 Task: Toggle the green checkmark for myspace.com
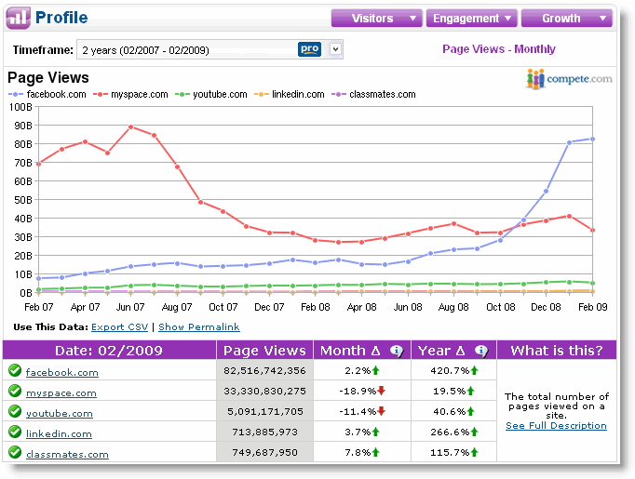(x=15, y=391)
